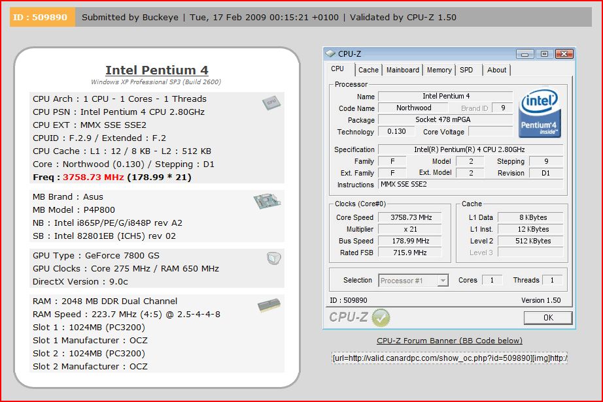
Task: Click the GPU icon beside GPU Type
Action: (x=274, y=258)
